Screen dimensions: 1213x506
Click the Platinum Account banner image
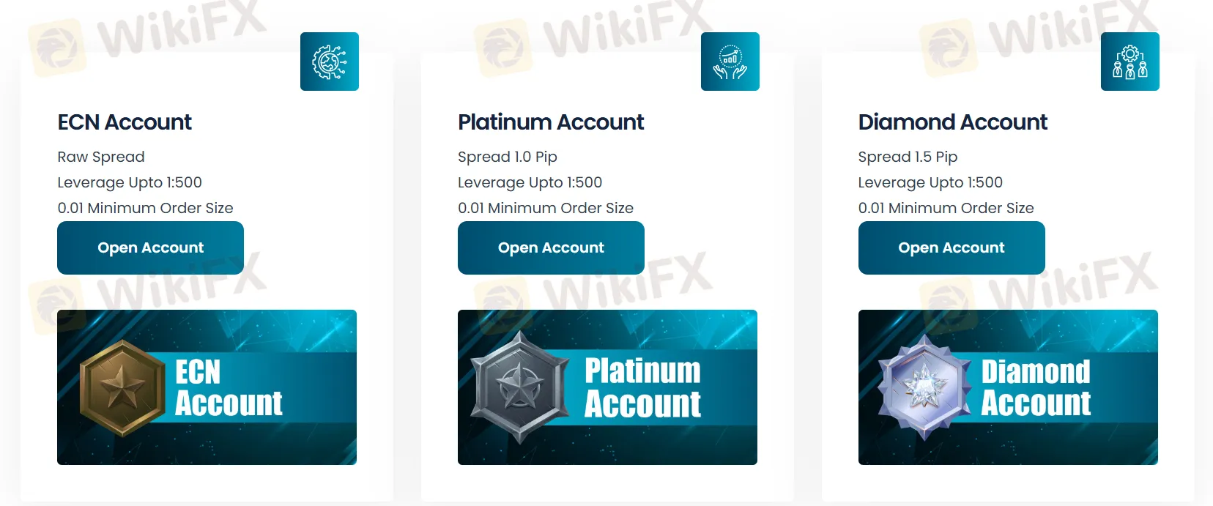607,388
